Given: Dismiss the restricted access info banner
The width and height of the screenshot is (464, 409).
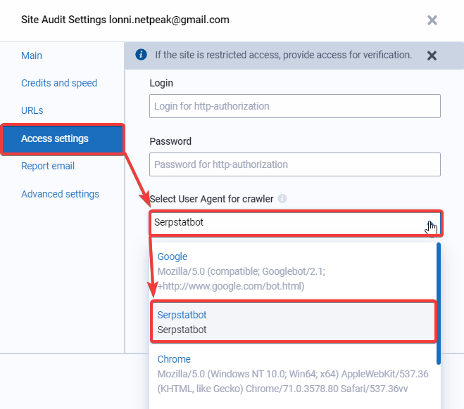Looking at the screenshot, I should [432, 56].
